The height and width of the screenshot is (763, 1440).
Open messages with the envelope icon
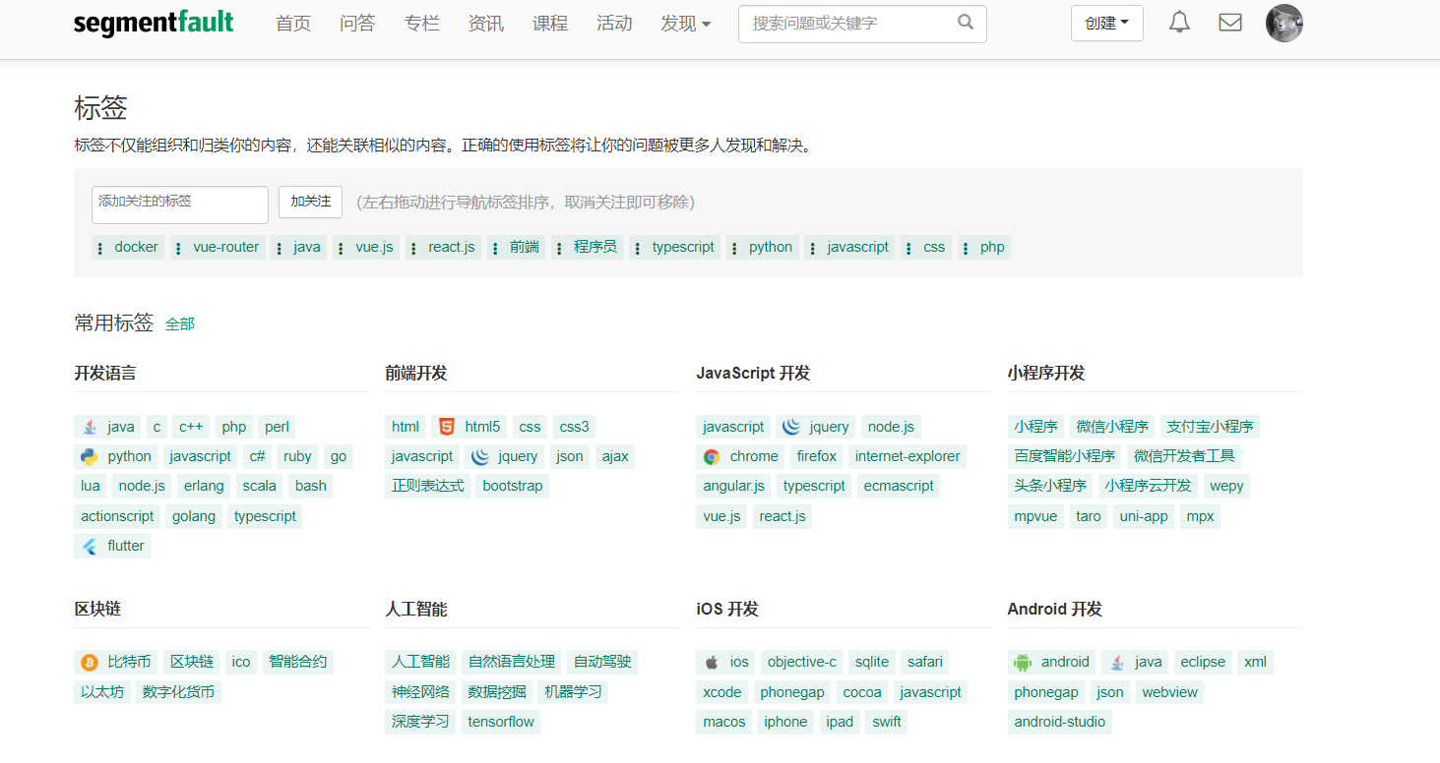click(x=1230, y=22)
